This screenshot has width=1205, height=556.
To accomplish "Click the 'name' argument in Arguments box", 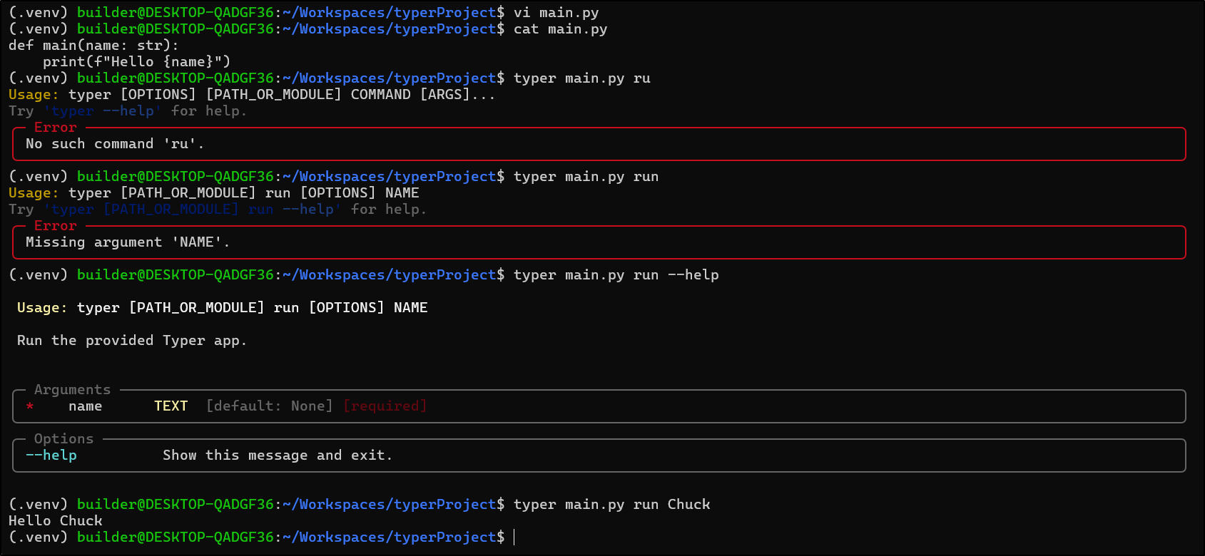I will tap(86, 406).
